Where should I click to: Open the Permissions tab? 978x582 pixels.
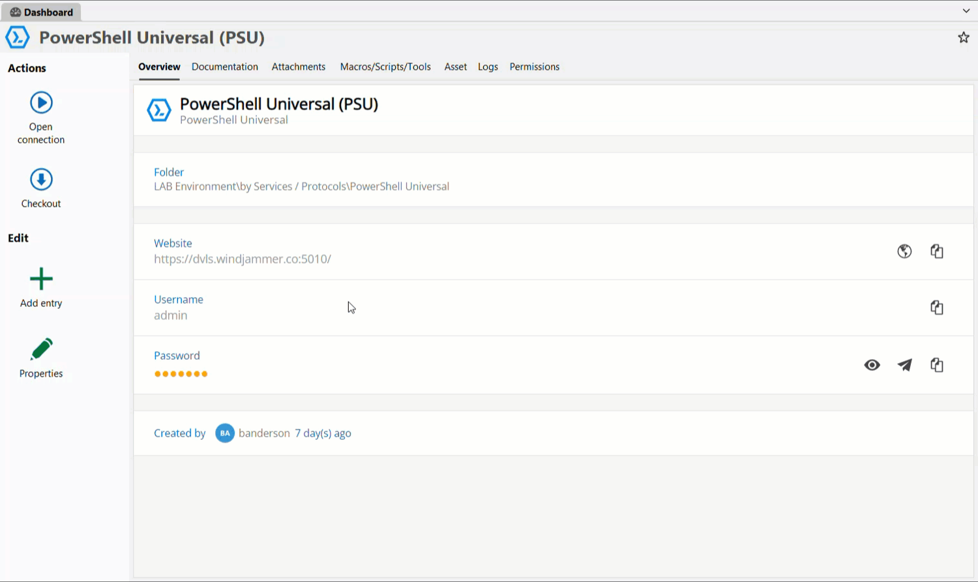[534, 66]
